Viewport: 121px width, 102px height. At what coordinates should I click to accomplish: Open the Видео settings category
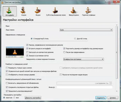pos(38,11)
